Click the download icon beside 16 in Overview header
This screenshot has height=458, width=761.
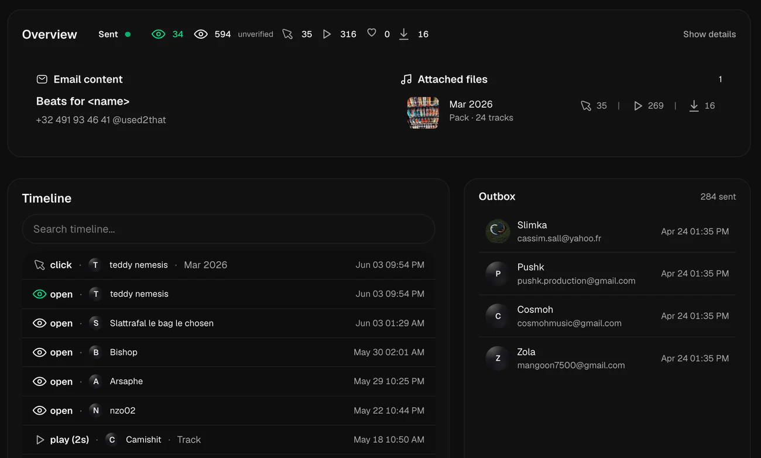404,34
